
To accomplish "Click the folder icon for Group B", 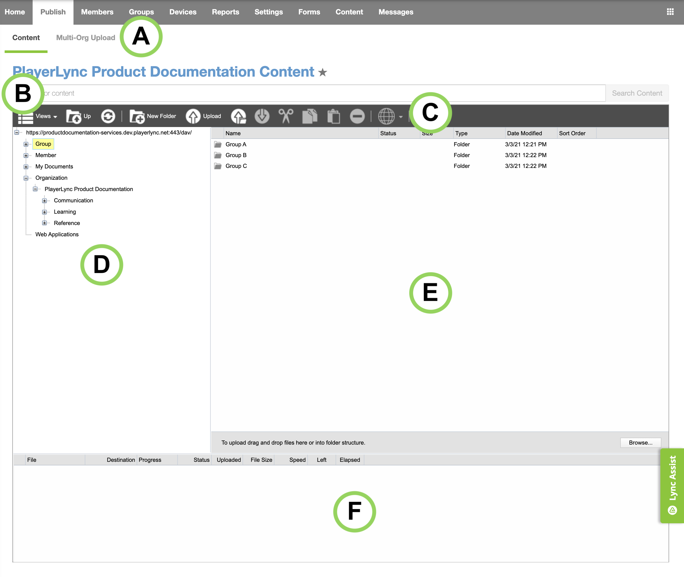I will click(x=218, y=155).
